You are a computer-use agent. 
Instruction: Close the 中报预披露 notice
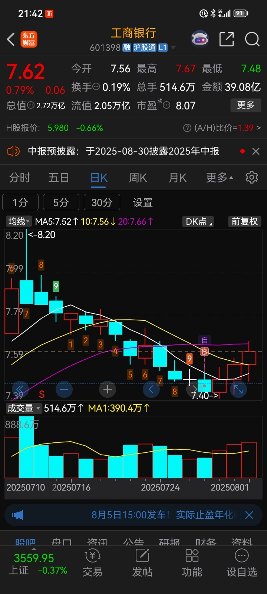click(x=256, y=151)
